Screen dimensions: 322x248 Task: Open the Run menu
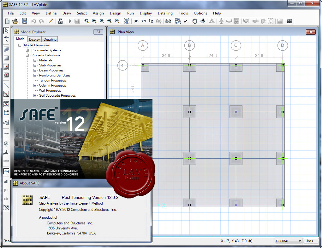(130, 13)
